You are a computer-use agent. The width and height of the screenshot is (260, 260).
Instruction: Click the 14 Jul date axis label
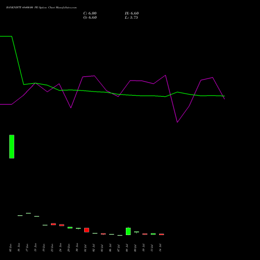click(160, 248)
